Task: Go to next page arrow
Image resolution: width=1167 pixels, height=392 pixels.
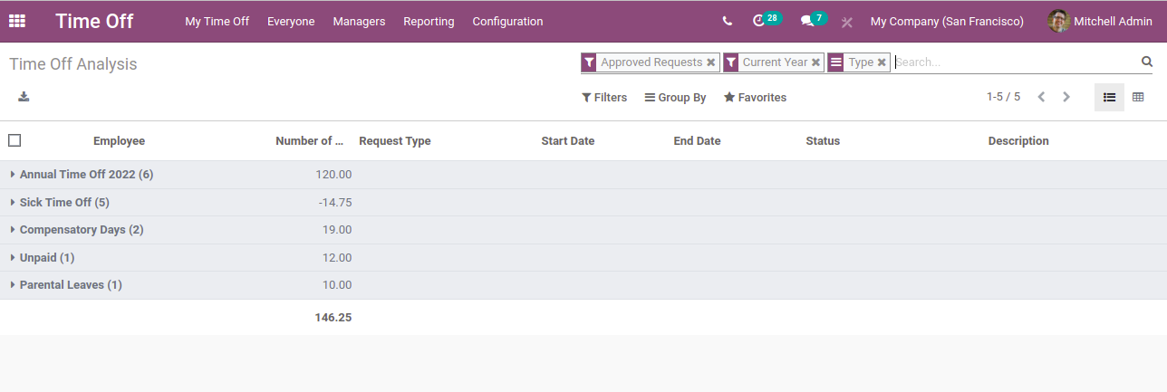Action: tap(1066, 97)
